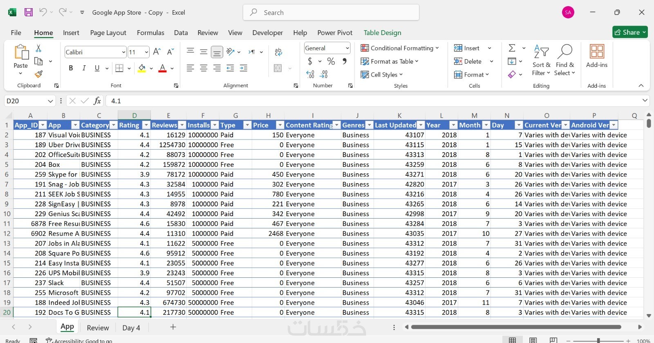Click the Percent Style icon
The image size is (654, 343).
pyautogui.click(x=331, y=61)
